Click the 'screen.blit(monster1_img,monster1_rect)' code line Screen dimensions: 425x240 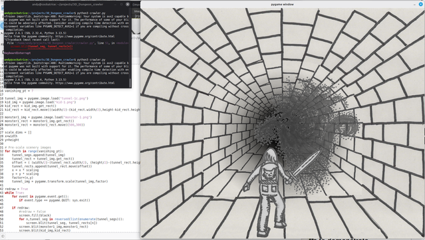click(54, 227)
